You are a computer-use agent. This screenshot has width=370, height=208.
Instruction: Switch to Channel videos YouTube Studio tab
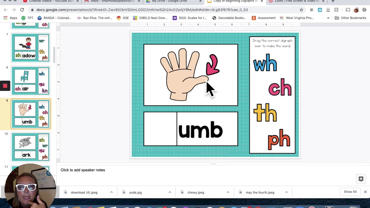pyautogui.click(x=51, y=1)
